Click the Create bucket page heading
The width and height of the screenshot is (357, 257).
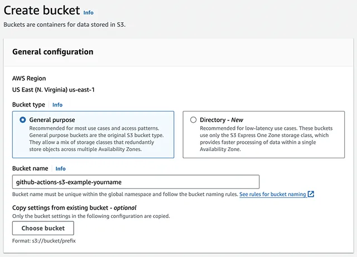(42, 10)
